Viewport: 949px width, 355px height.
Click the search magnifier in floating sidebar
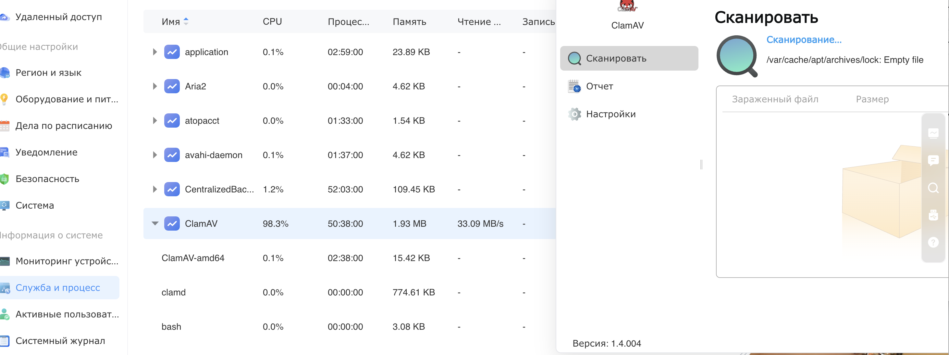click(933, 188)
